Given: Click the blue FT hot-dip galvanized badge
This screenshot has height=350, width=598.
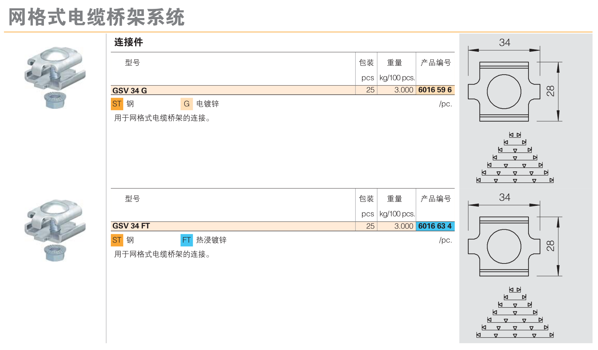Looking at the screenshot, I should 186,240.
